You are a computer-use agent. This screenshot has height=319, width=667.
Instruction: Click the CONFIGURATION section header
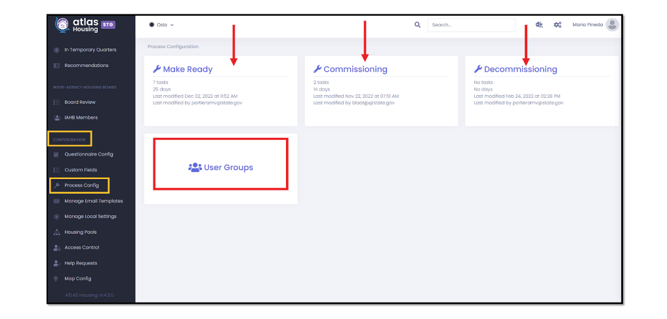(70, 140)
